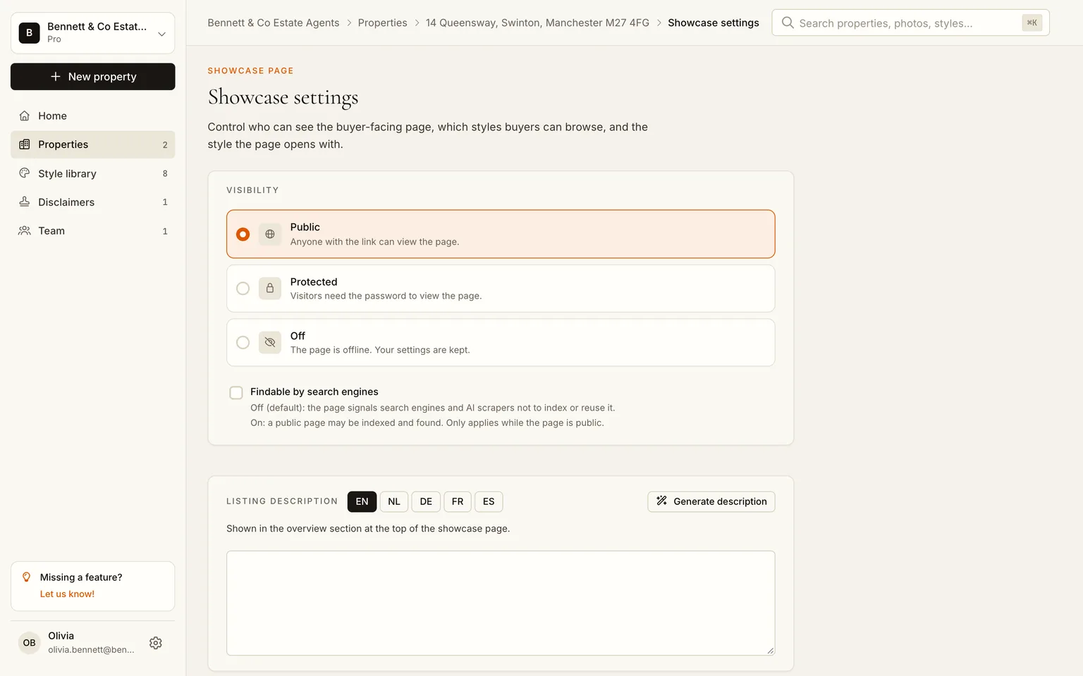1083x676 pixels.
Task: Click the Properties breadcrumb link
Action: pos(382,23)
